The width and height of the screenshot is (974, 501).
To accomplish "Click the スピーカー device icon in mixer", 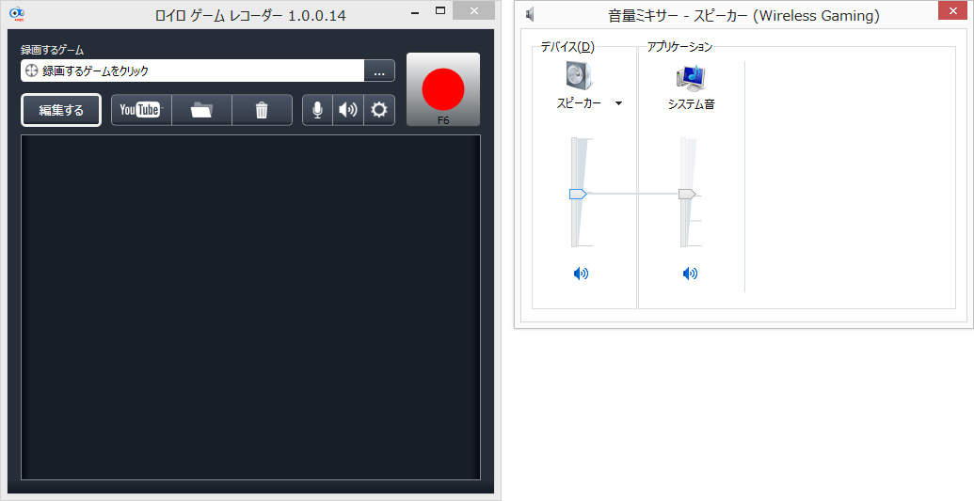I will click(579, 76).
